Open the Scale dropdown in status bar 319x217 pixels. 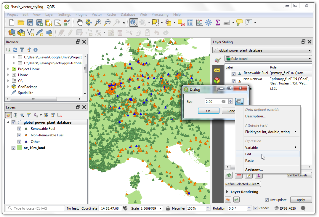(x=160, y=208)
